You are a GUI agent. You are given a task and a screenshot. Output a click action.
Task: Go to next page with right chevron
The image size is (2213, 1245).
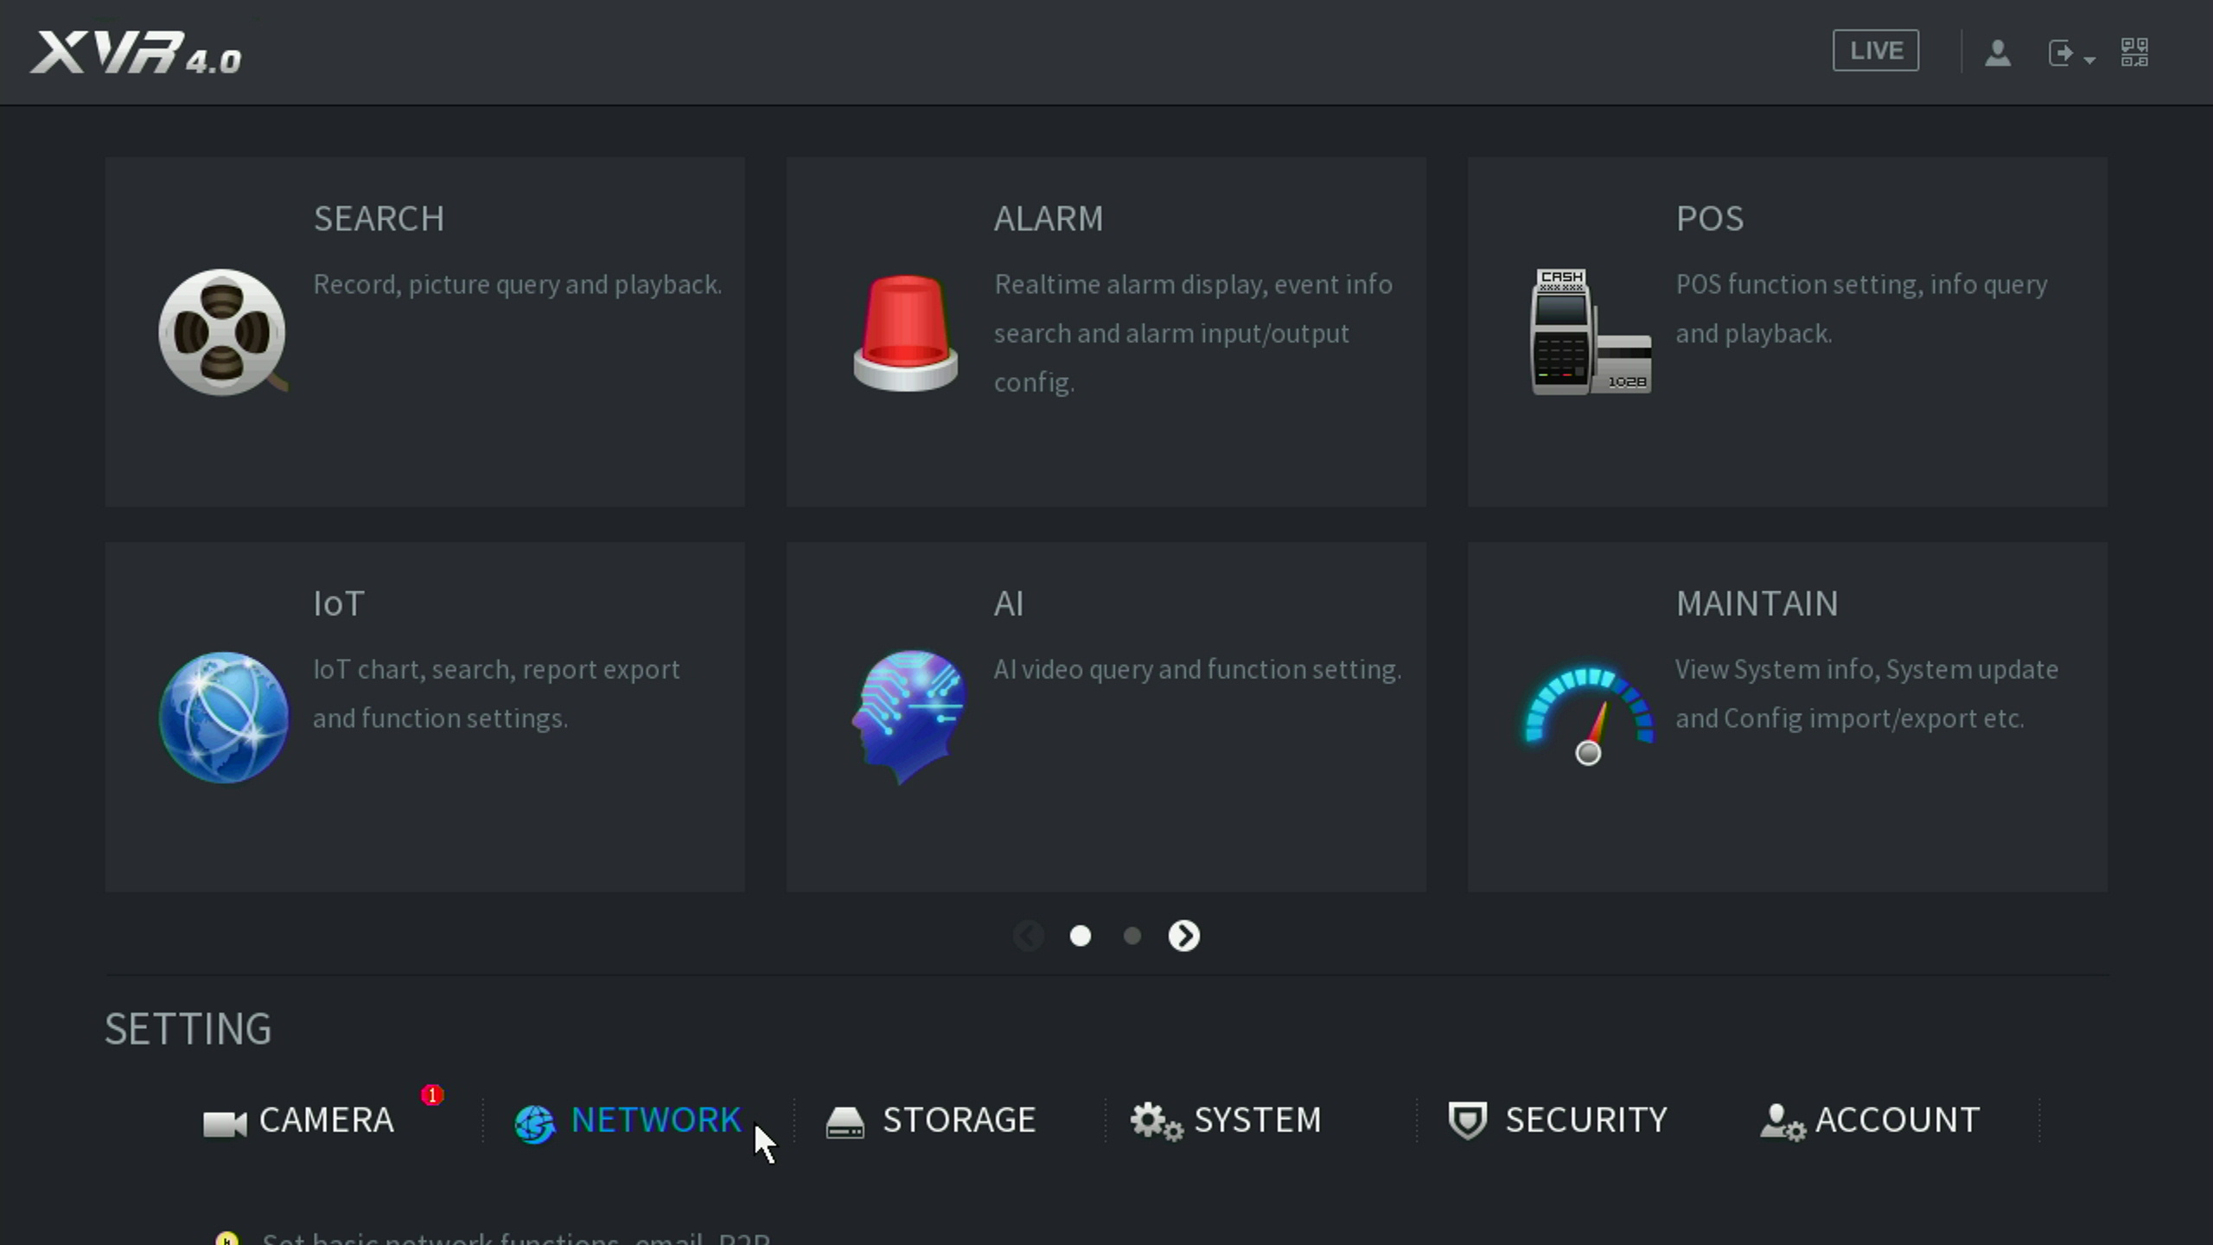click(x=1183, y=935)
